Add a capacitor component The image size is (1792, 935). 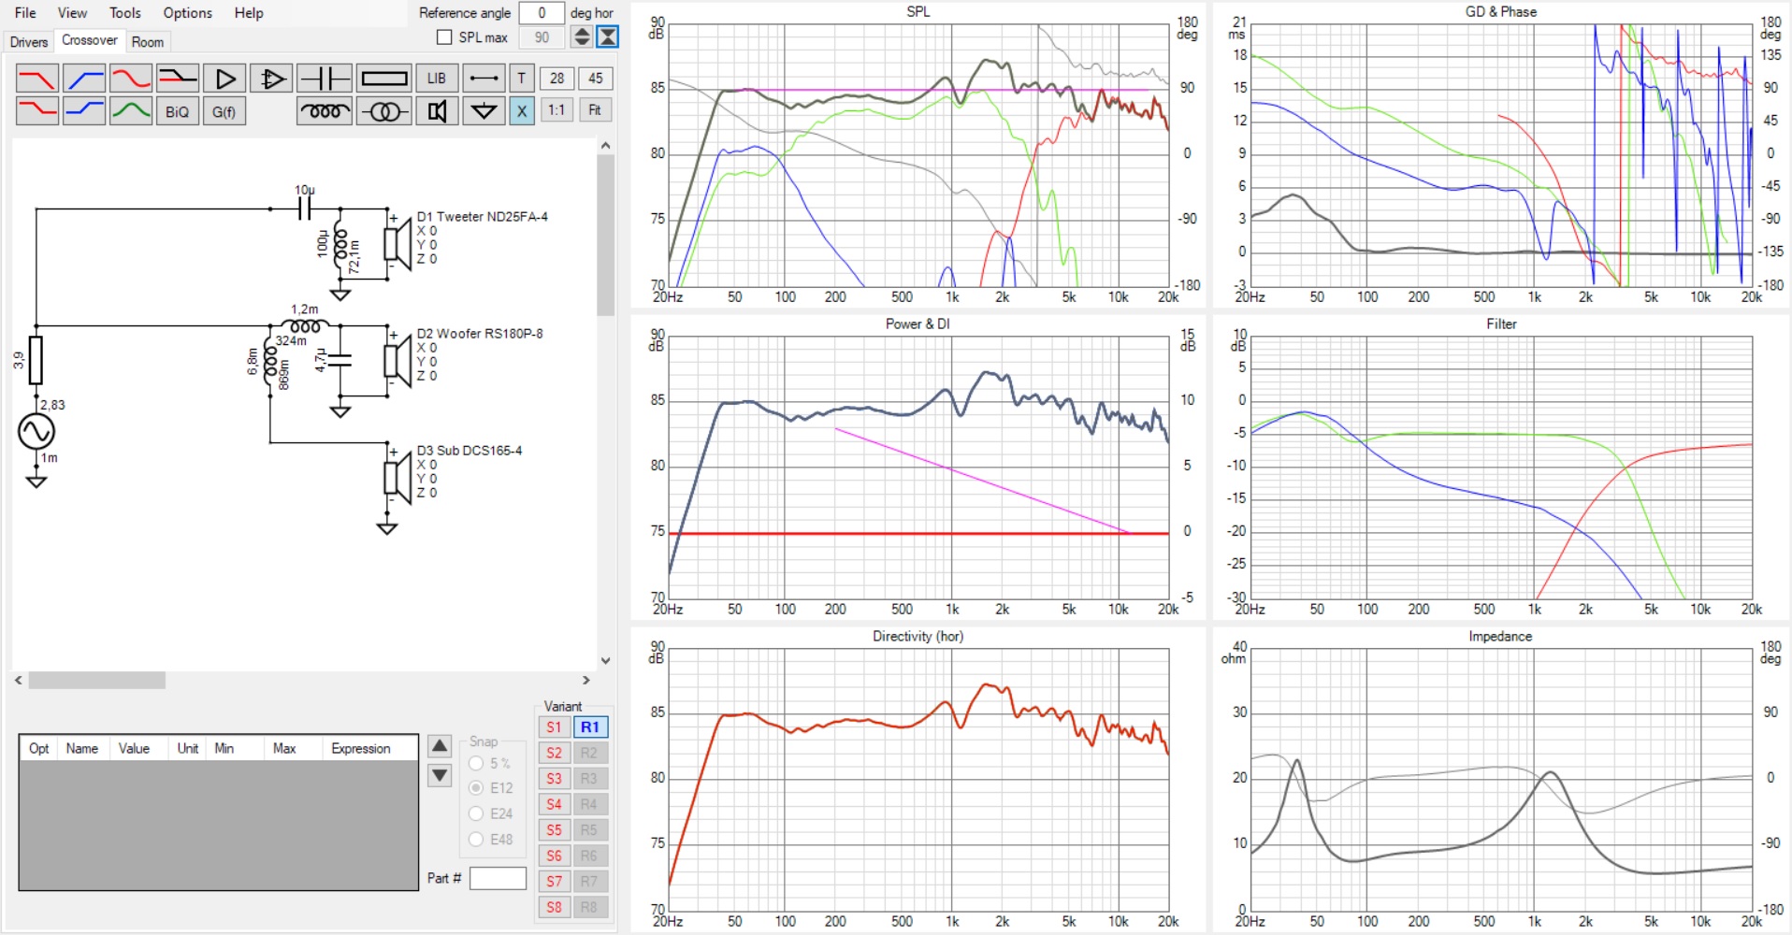pos(325,79)
